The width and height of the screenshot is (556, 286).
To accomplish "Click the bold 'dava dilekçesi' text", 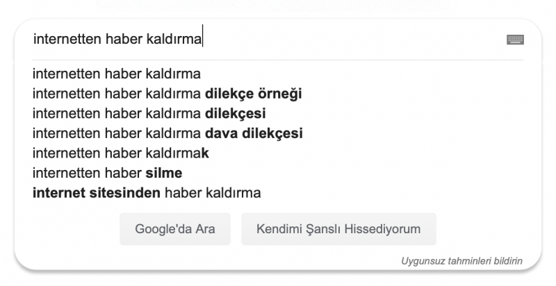I will pos(254,133).
